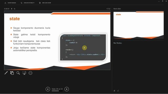Click the current clock time 17:52
This screenshot has width=168, height=94.
point(108,9)
